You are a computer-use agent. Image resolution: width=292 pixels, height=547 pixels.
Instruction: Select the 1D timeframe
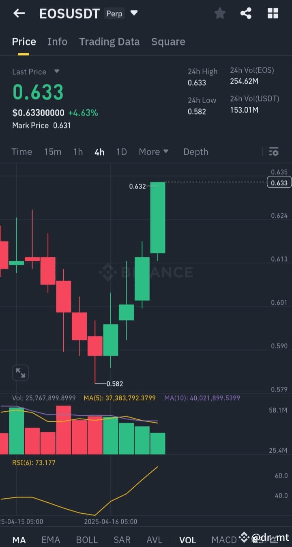click(x=121, y=152)
